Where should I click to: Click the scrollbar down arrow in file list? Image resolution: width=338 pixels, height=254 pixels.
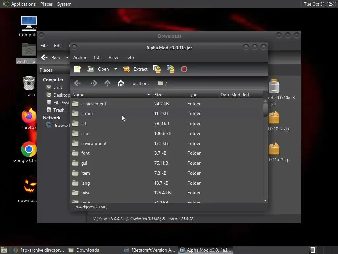point(265,200)
